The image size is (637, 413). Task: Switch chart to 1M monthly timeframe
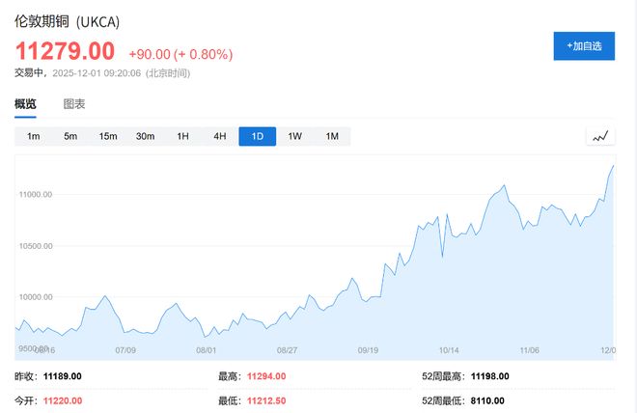(332, 136)
